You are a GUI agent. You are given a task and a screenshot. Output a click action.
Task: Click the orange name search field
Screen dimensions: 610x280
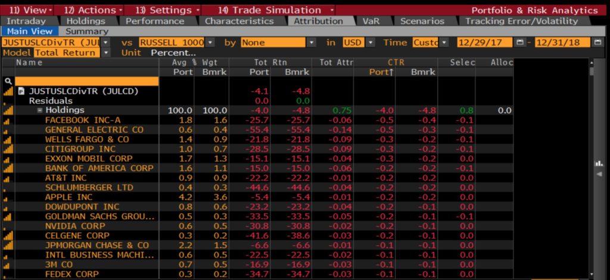coord(87,81)
